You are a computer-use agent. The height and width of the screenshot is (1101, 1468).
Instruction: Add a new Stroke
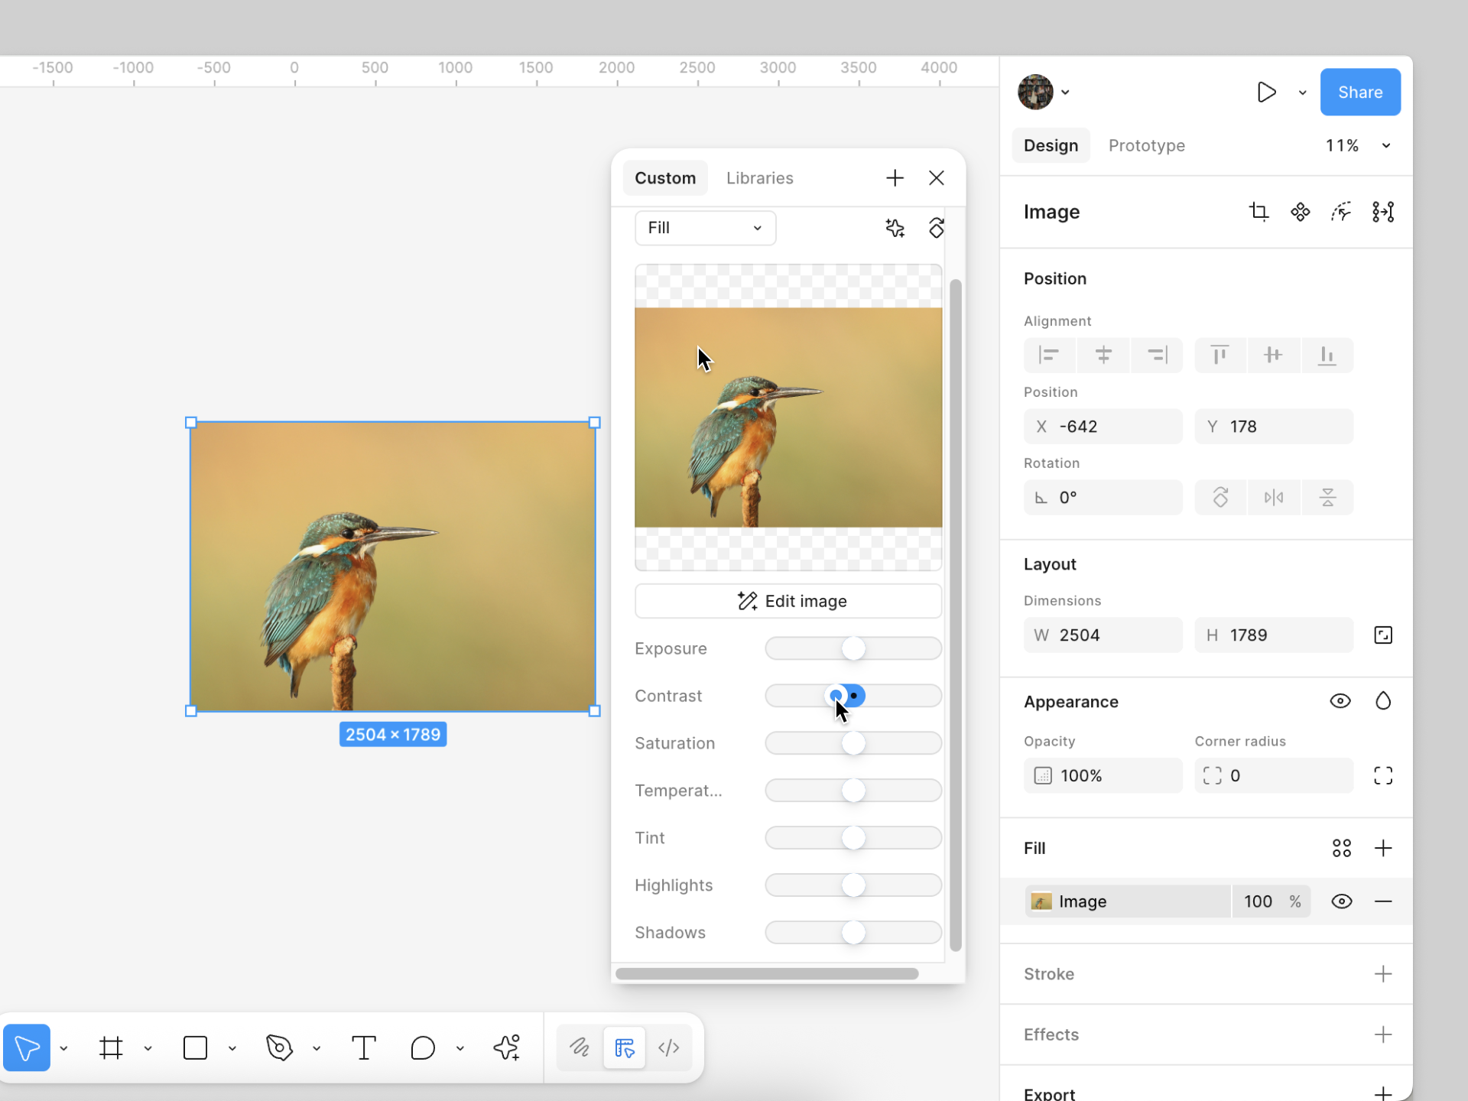[x=1383, y=974]
